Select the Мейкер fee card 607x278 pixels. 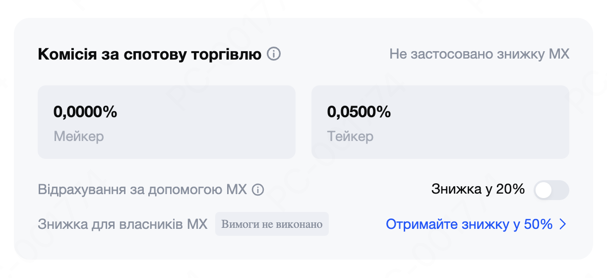[x=167, y=122]
